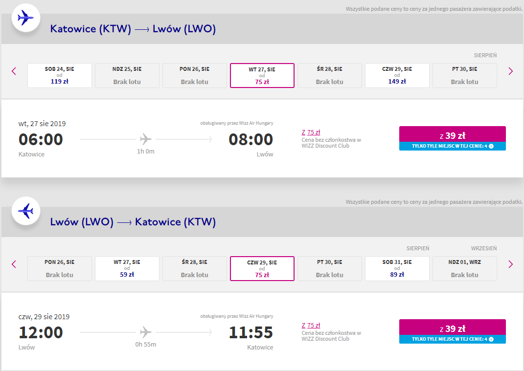Click unavailable outbound date NDZ 25, SIE

pyautogui.click(x=127, y=75)
